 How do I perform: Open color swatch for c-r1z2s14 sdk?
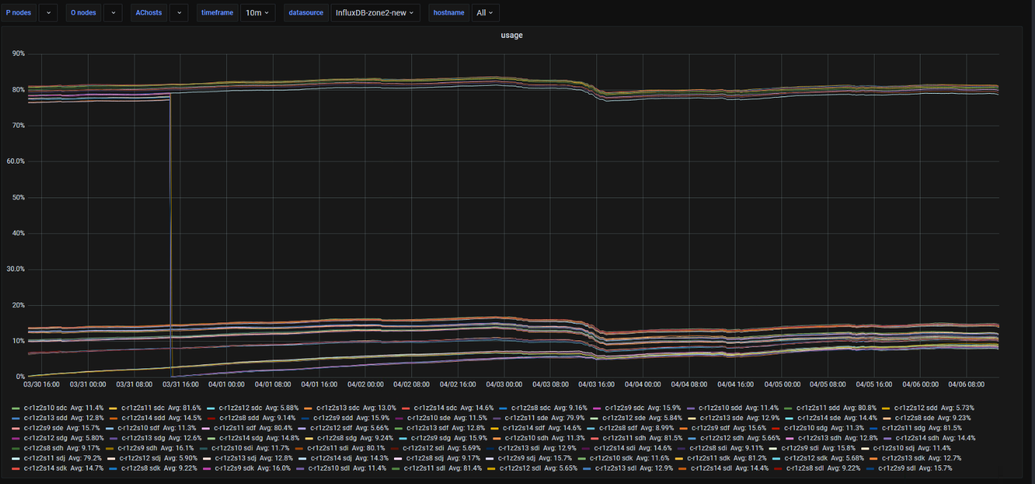[x=16, y=468]
